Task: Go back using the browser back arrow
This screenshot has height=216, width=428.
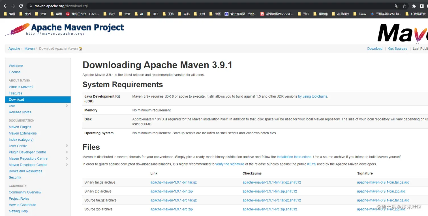Action: pyautogui.click(x=5, y=6)
